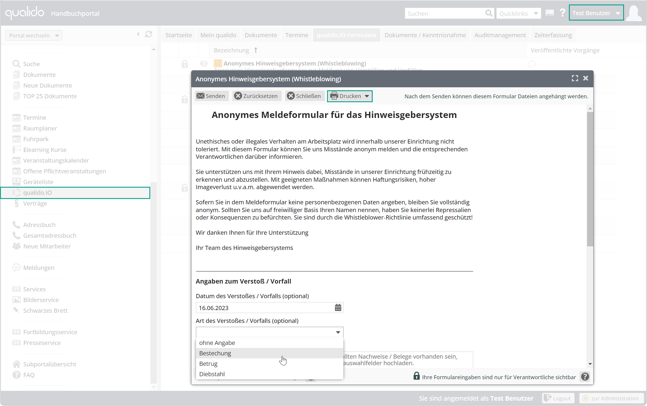Open the help question mark in header

(x=562, y=13)
